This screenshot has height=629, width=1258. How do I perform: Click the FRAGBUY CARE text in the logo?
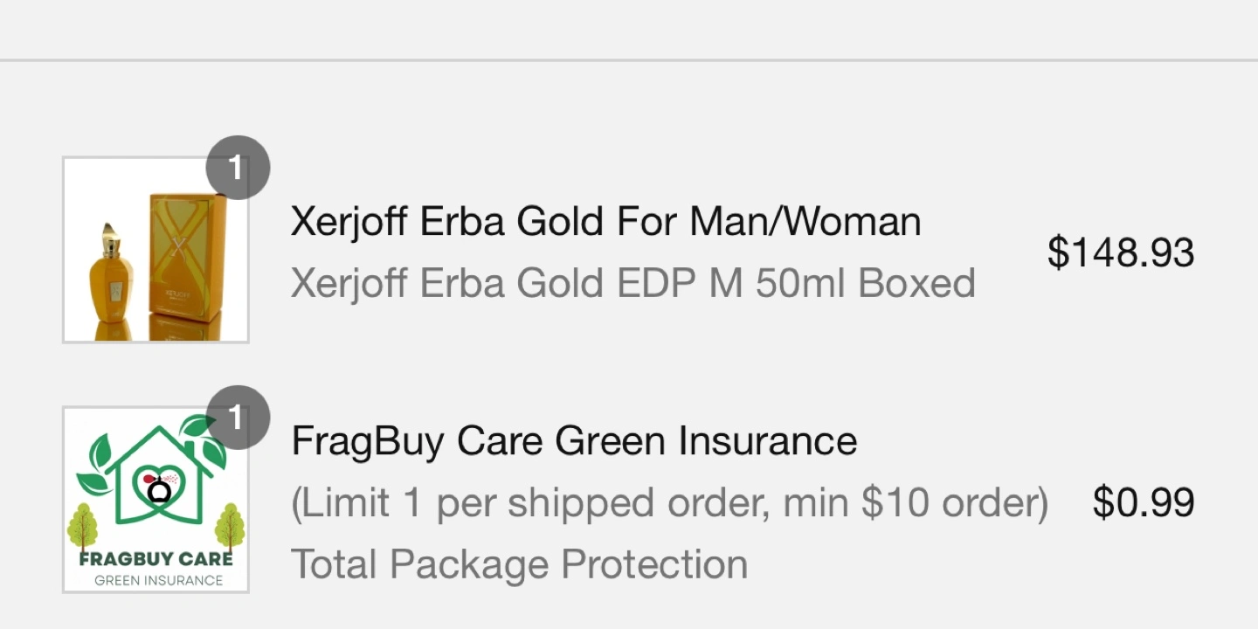(156, 559)
